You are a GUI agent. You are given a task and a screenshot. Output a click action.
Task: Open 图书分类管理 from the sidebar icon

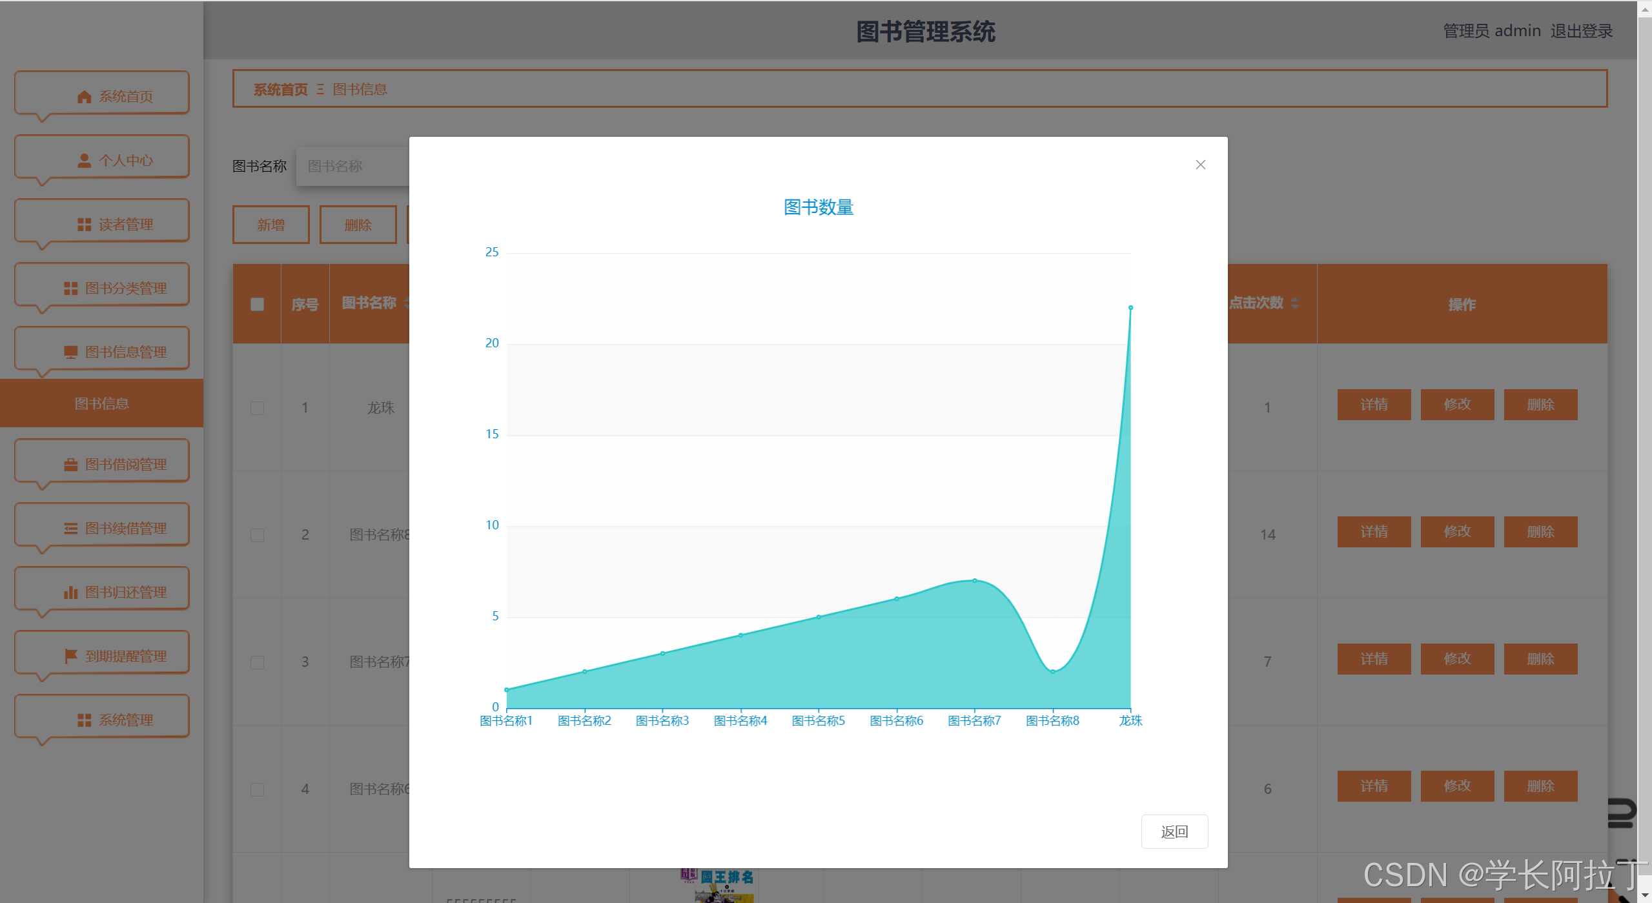[x=70, y=287]
